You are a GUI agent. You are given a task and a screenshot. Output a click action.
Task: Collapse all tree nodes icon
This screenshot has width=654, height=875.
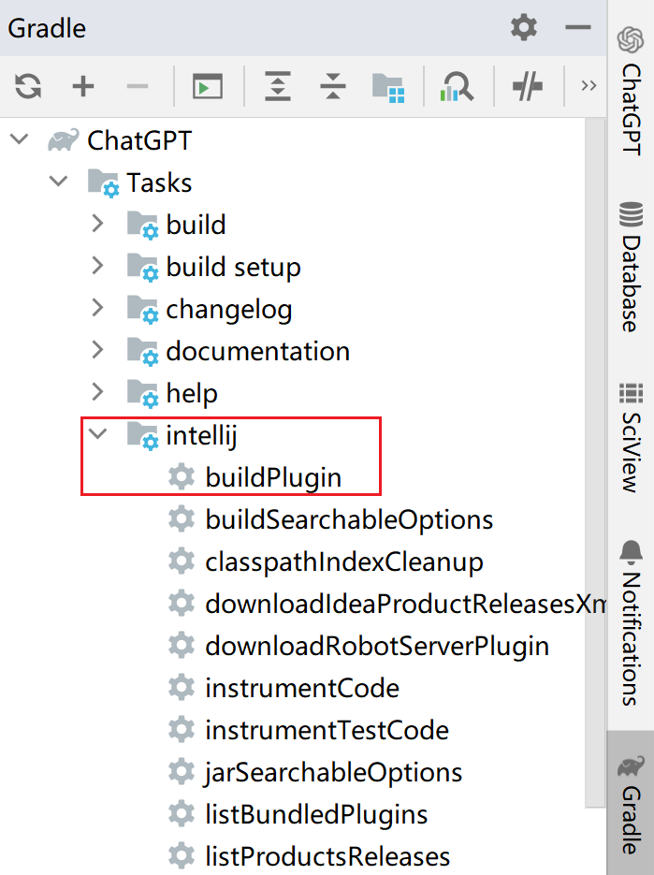tap(332, 86)
